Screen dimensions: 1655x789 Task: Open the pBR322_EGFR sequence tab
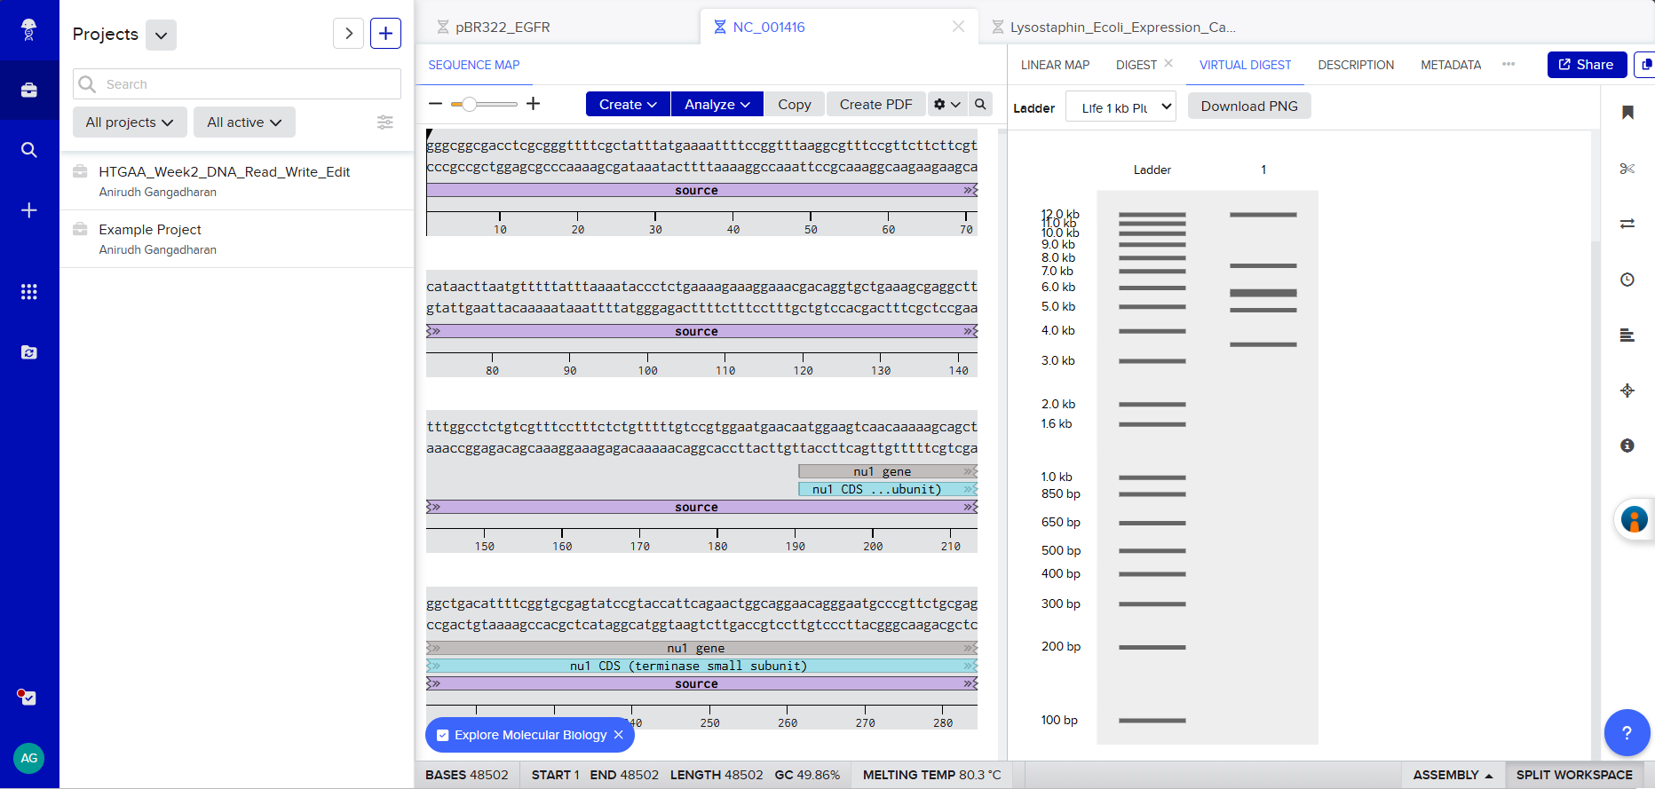click(503, 28)
